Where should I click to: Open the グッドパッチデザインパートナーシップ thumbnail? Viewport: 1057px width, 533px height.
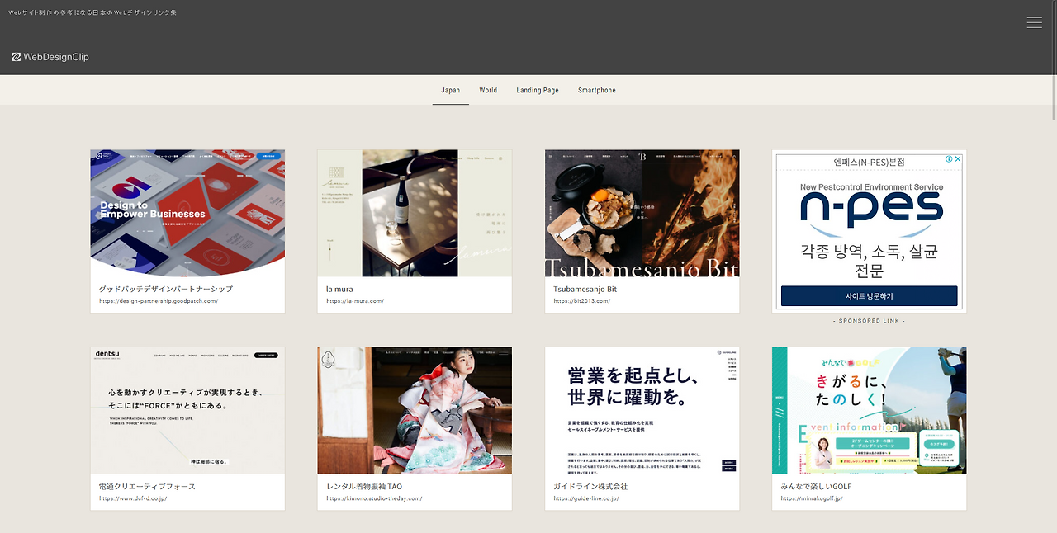187,213
